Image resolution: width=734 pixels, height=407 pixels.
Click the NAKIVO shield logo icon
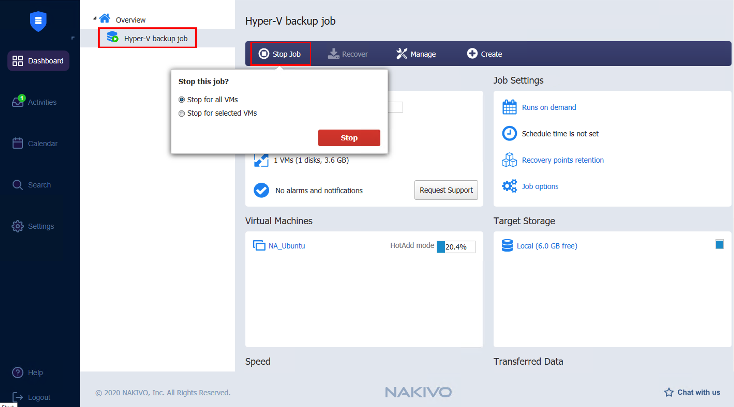38,21
